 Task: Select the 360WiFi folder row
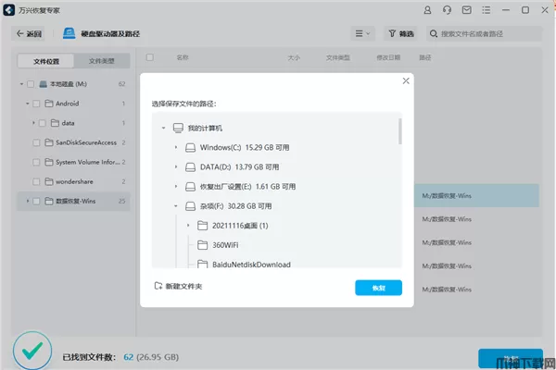(276, 245)
